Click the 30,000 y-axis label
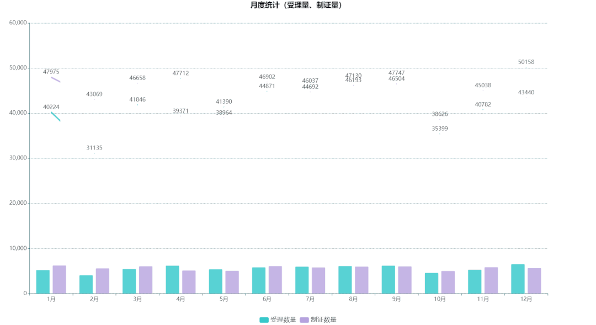The width and height of the screenshot is (596, 325). (18, 158)
